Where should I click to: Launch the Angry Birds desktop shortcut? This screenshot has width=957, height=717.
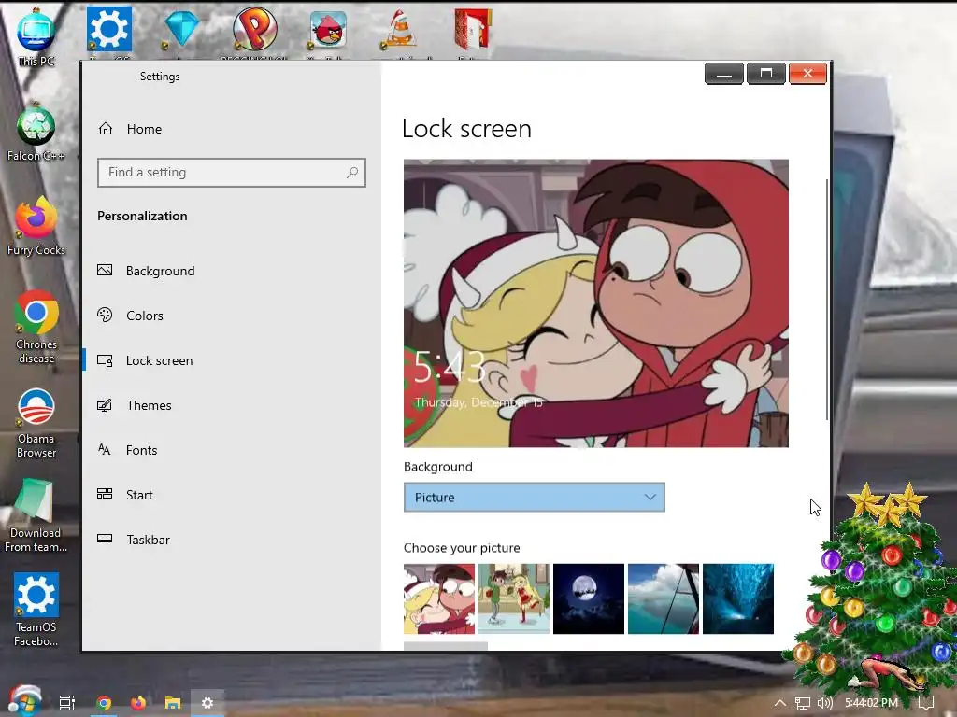tap(328, 31)
